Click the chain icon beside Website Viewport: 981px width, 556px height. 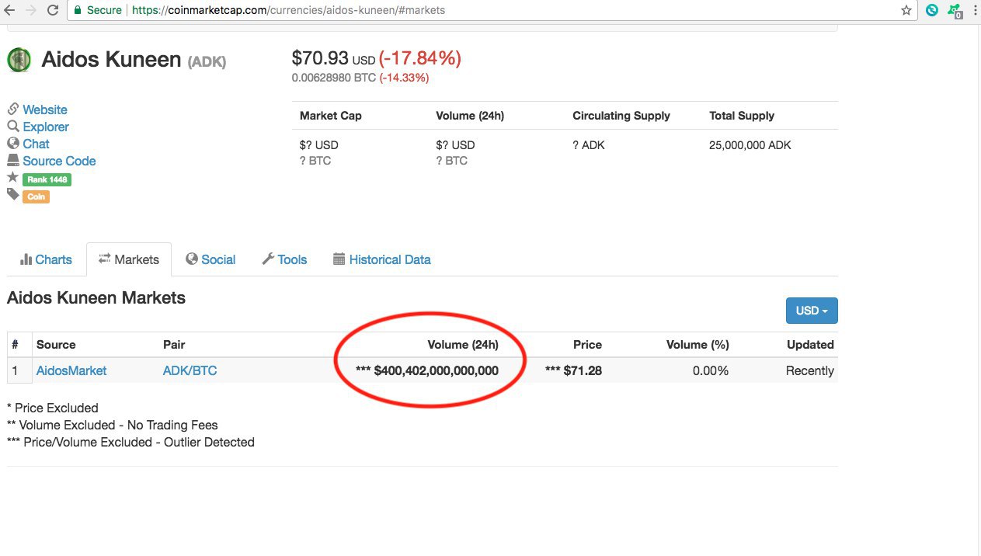[x=13, y=109]
